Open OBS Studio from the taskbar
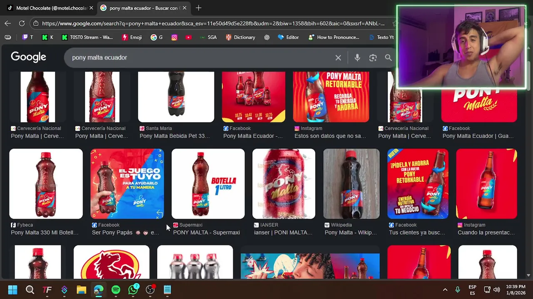The width and height of the screenshot is (533, 299). point(150,289)
